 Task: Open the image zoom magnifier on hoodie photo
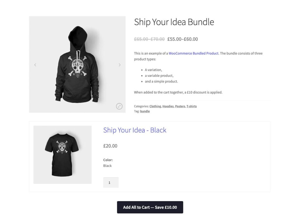tap(119, 107)
